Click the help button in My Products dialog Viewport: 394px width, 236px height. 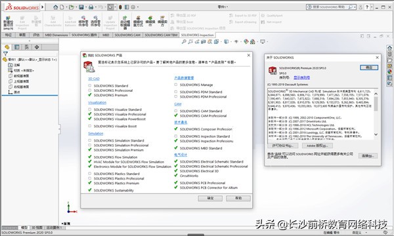point(238,199)
